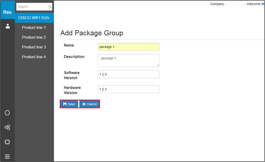265x162 pixels.
Task: Click inside the Description text area
Action: coord(129,60)
